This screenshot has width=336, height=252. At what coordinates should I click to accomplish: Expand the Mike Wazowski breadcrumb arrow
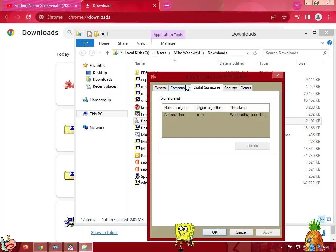204,53
